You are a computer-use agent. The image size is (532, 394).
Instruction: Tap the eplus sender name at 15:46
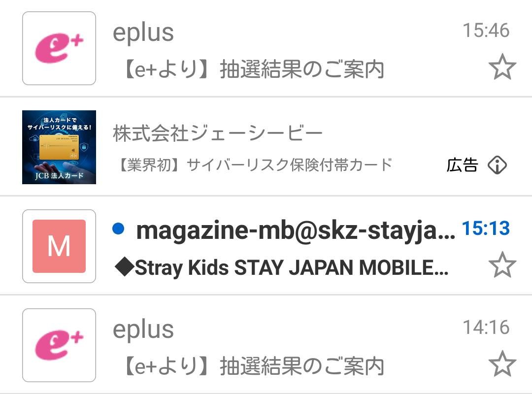click(x=143, y=33)
